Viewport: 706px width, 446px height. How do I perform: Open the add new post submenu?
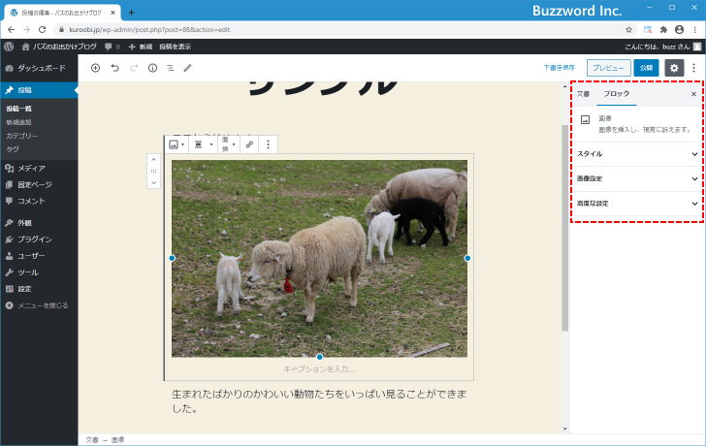[19, 122]
